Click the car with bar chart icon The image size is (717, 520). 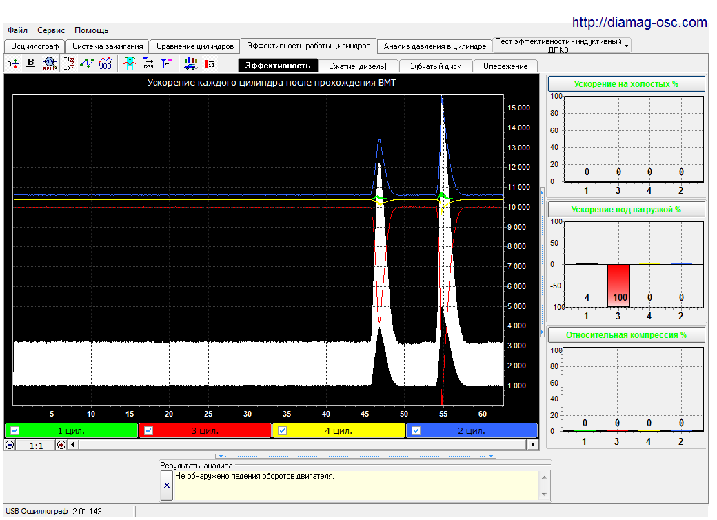[x=191, y=63]
